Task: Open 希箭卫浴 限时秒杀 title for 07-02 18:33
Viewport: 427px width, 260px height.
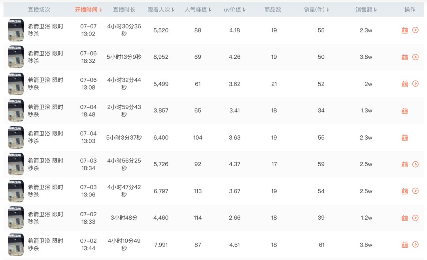Action: coord(45,218)
